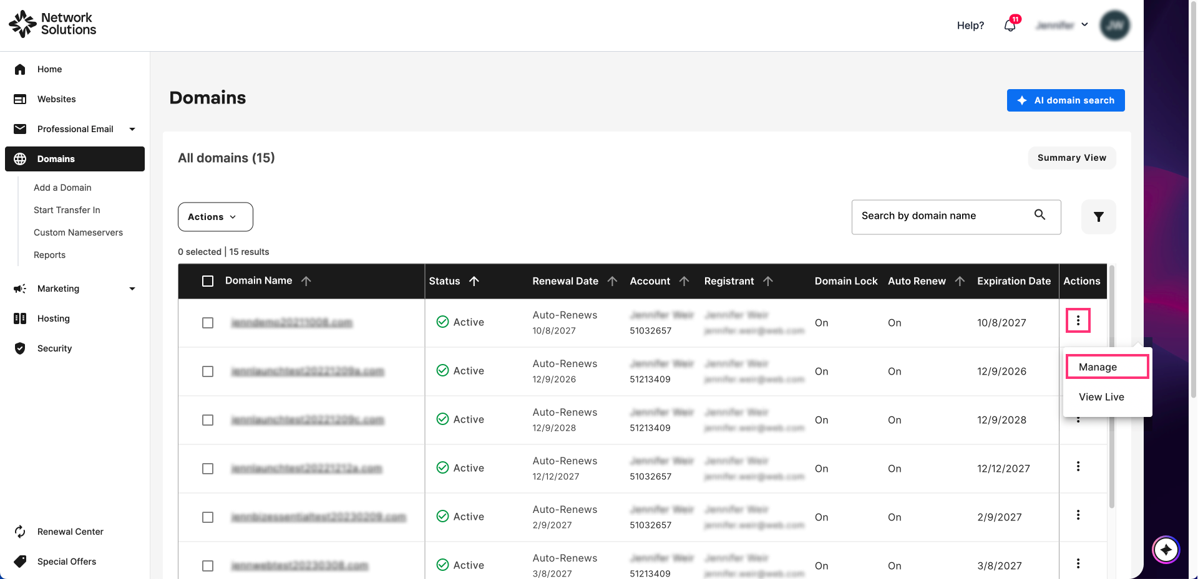Viewport: 1198px width, 579px height.
Task: Check the domain expiring 12/9/2026
Action: [x=208, y=371]
